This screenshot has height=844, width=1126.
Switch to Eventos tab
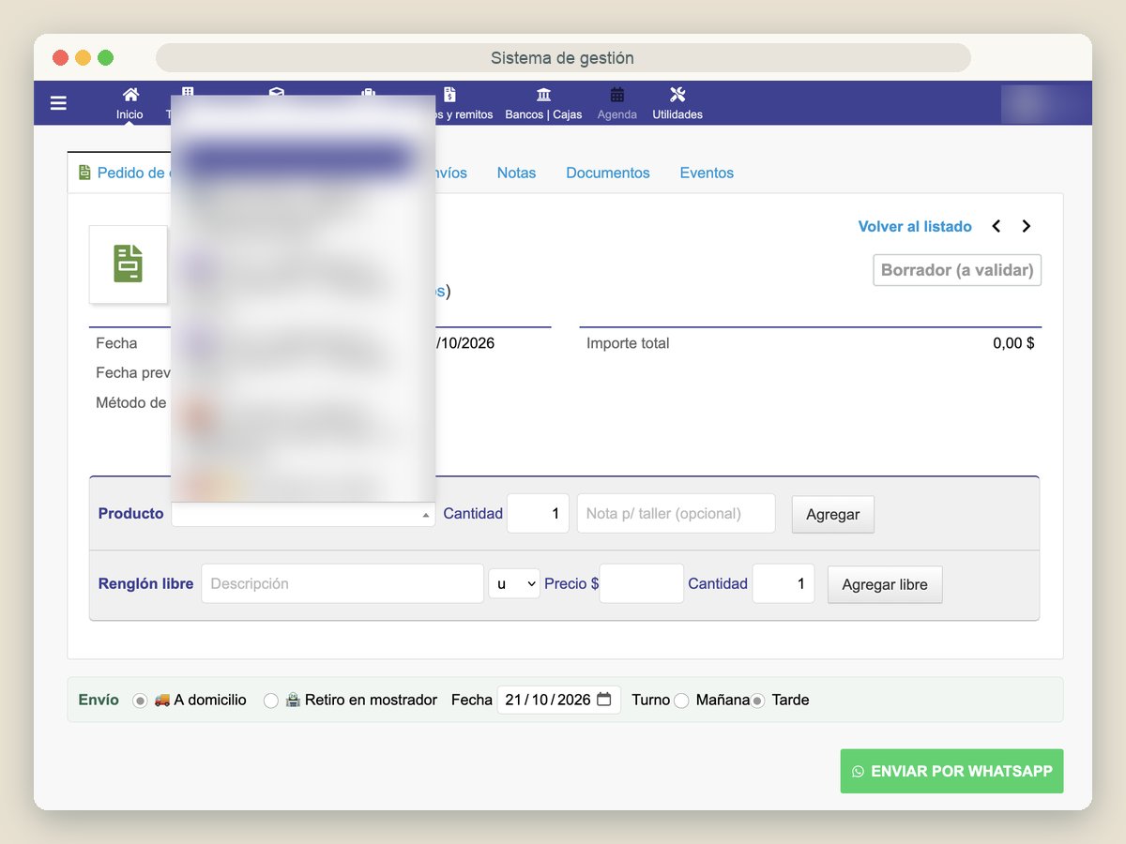707,173
